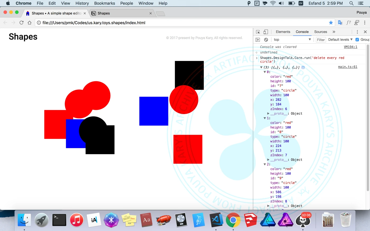Open the Default levels dropdown
This screenshot has width=370, height=231.
pos(340,40)
